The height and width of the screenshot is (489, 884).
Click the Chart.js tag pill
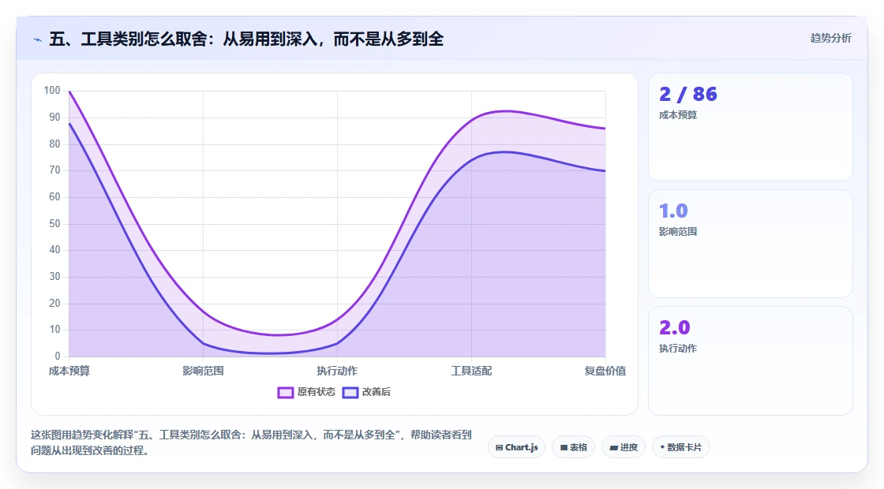[x=516, y=447]
